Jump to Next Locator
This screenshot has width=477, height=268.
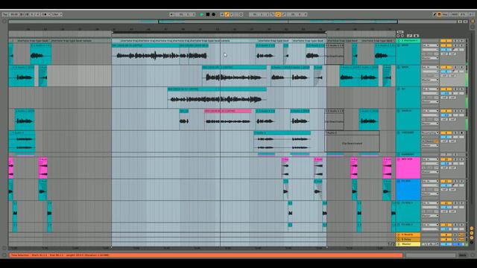[402, 36]
